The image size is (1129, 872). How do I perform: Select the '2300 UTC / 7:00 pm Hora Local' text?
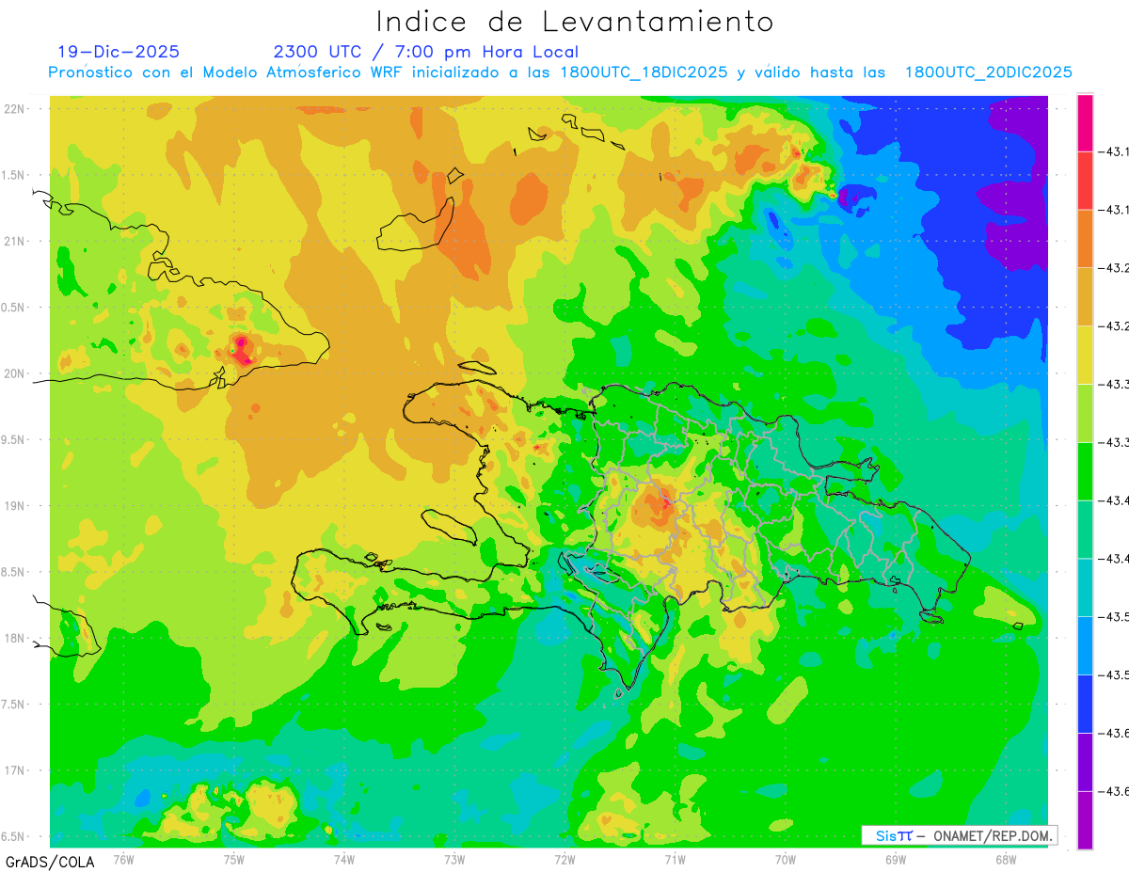426,52
